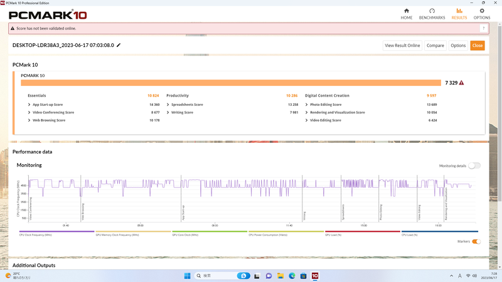Click the IME input mode A indicator
Screen dimensions: 502x282
(x=460, y=276)
